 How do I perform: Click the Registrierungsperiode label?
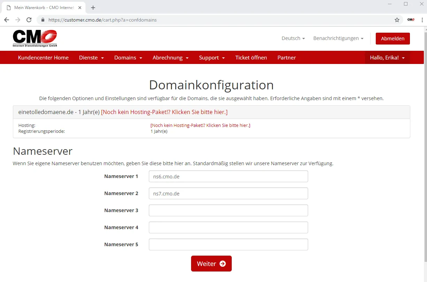pos(41,131)
